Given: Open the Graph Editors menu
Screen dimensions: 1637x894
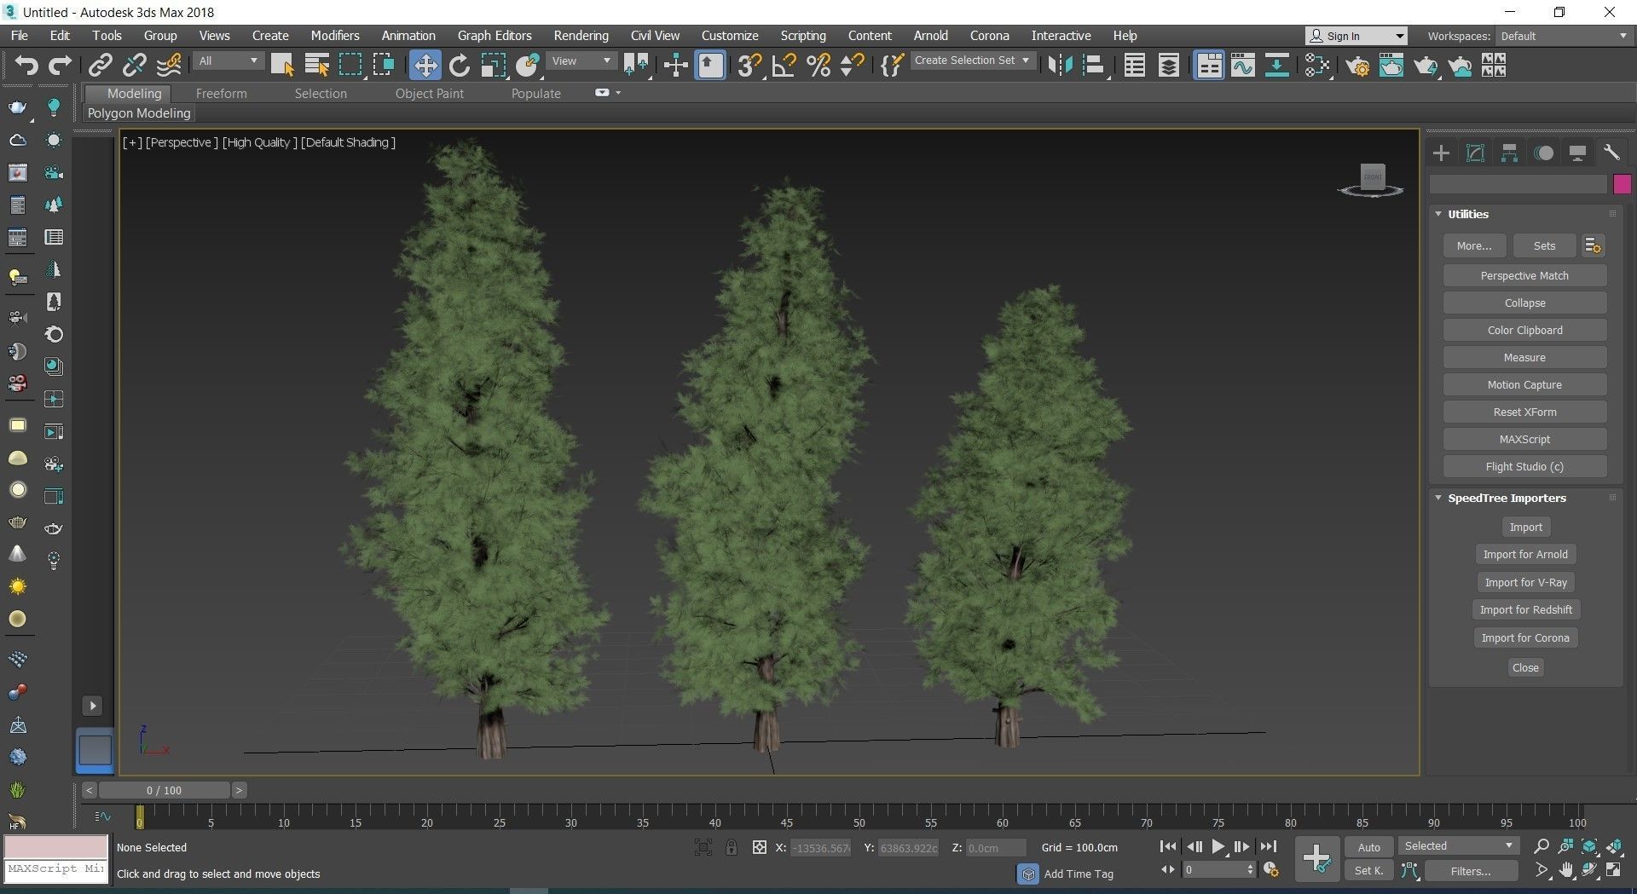Looking at the screenshot, I should click(x=495, y=36).
